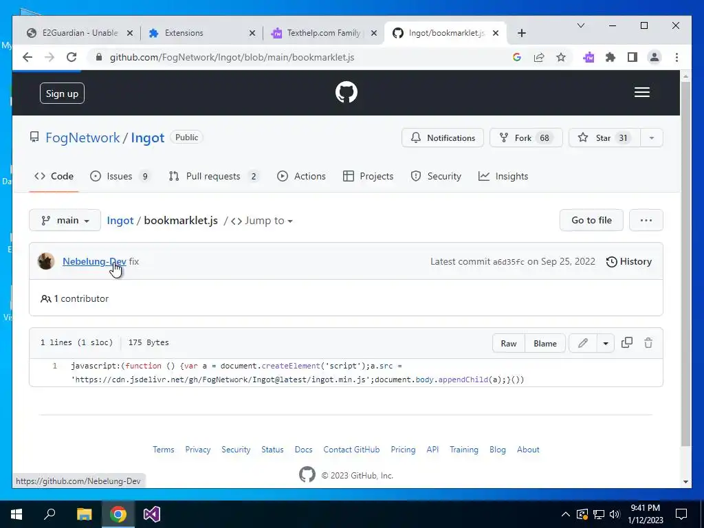The width and height of the screenshot is (704, 528).
Task: Open the Insights repository tab
Action: 503,176
